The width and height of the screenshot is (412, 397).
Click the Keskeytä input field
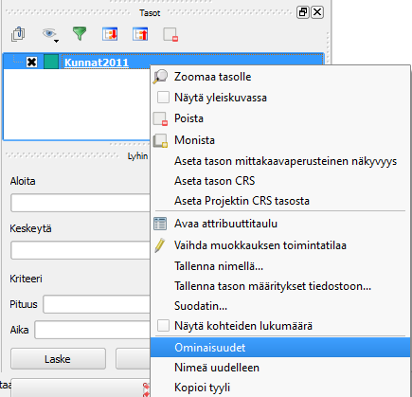[81, 250]
